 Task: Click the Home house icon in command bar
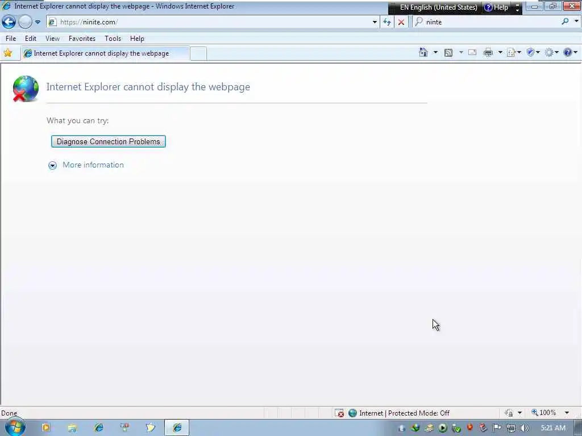point(423,53)
